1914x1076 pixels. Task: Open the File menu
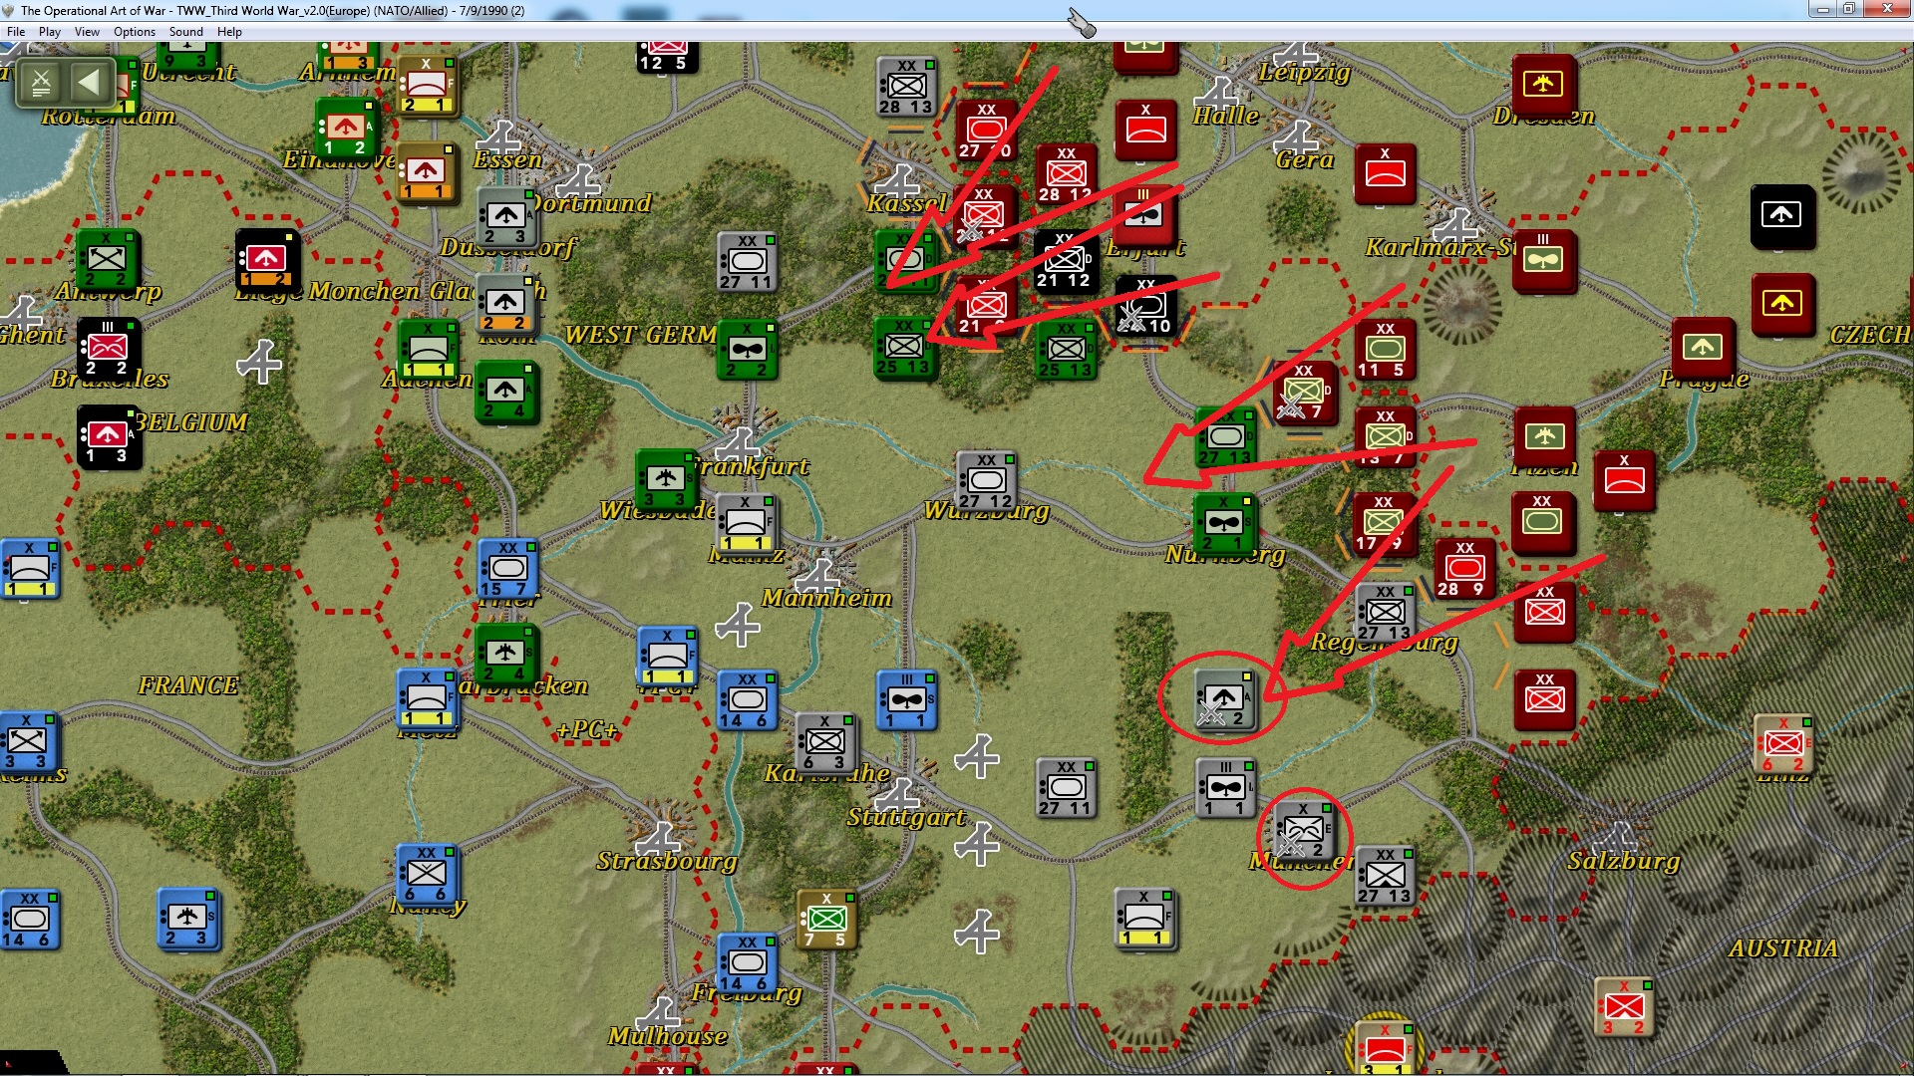[16, 32]
